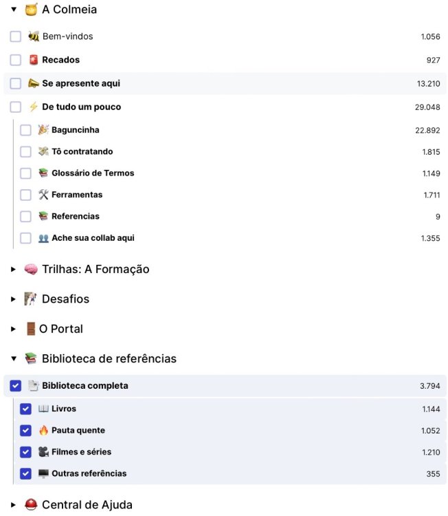Click the megaphone icon beside Se apresente aqui
Viewport: 448px width, 516px height.
point(34,83)
